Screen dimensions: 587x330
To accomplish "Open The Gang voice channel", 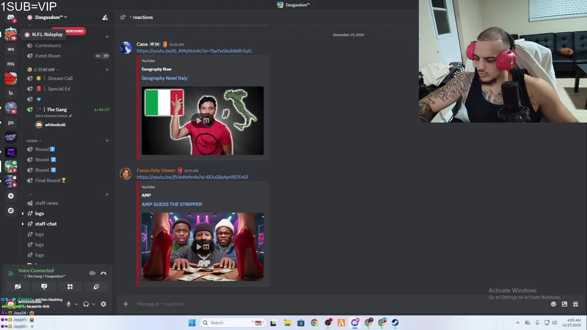I will [57, 110].
